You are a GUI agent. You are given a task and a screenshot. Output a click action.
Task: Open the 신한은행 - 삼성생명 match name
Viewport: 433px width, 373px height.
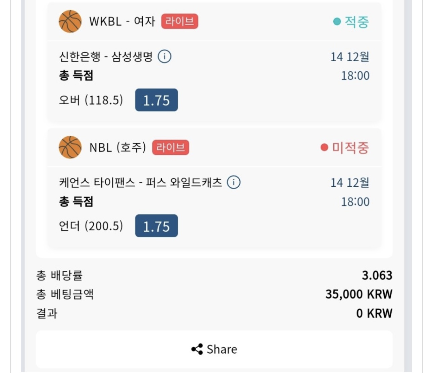pyautogui.click(x=106, y=56)
